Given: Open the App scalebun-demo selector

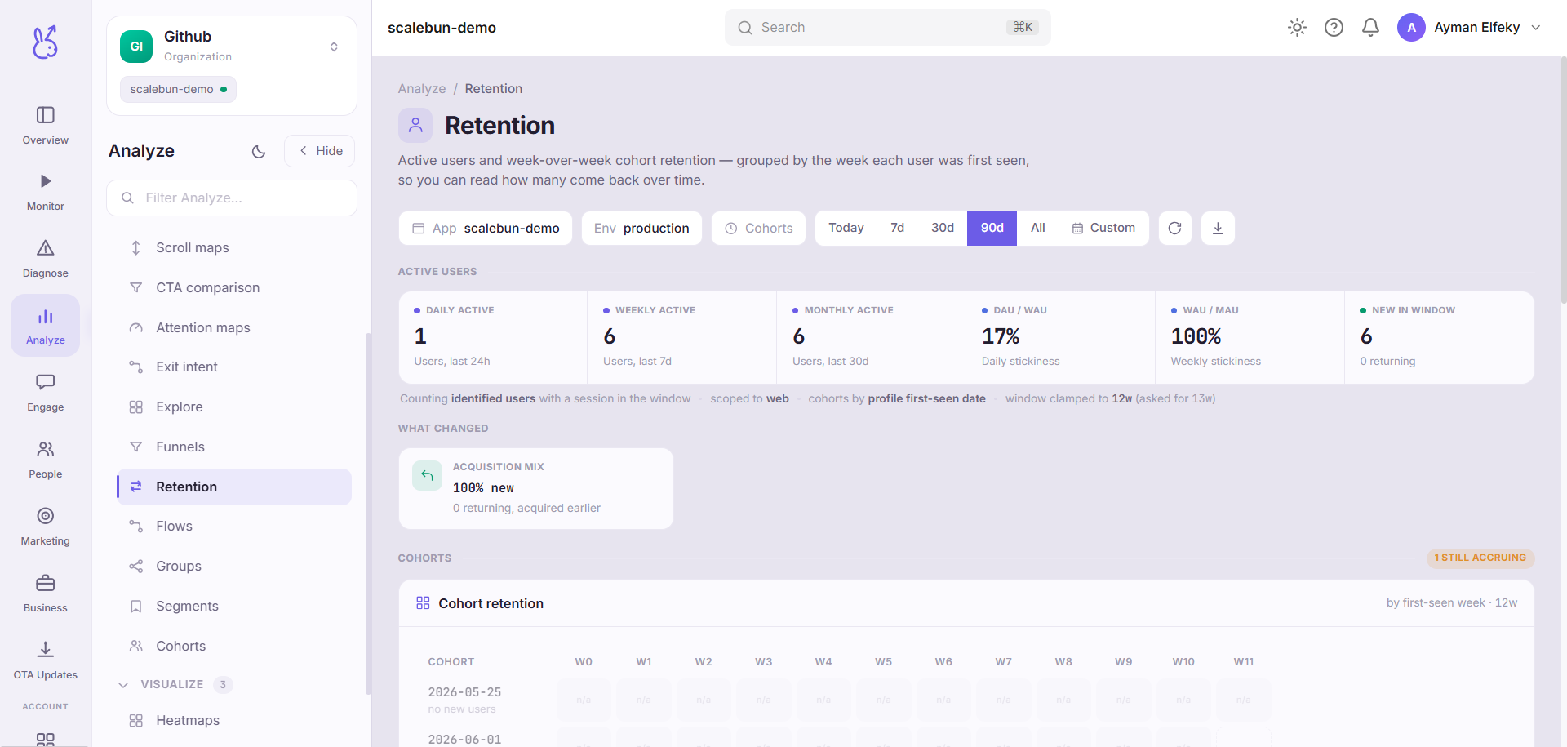Looking at the screenshot, I should [486, 229].
